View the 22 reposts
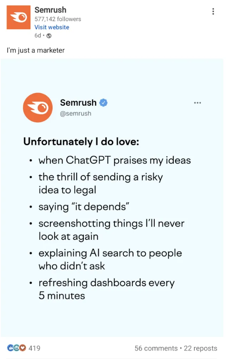226x359 pixels. click(x=201, y=348)
